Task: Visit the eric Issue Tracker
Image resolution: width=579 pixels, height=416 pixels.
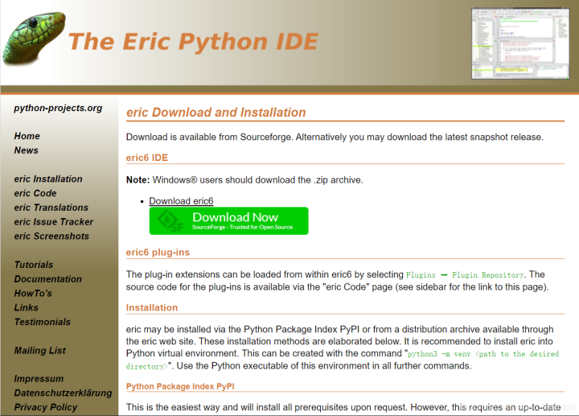Action: tap(54, 221)
